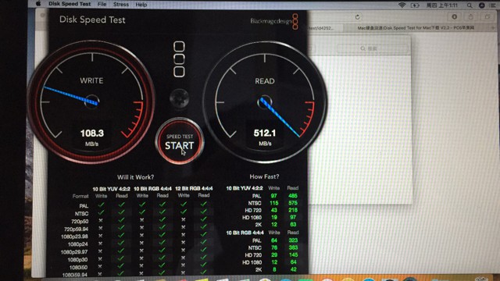This screenshot has height=281, width=500.
Task: Open Spotlight search in menu bar
Action: pos(470,5)
